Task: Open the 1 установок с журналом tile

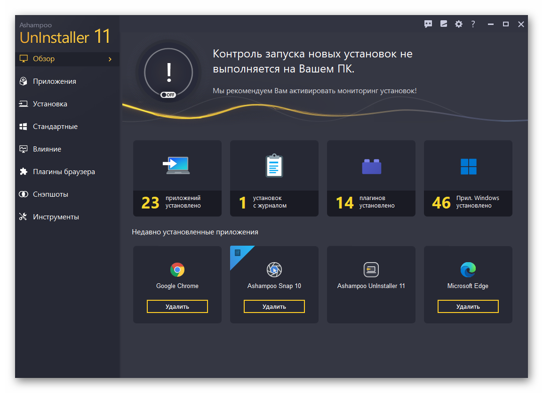Action: tap(274, 178)
